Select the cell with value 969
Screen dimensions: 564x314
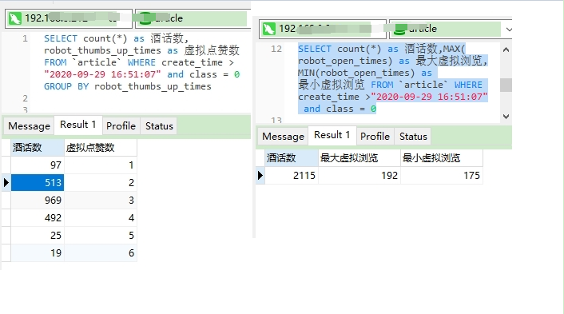coord(38,201)
